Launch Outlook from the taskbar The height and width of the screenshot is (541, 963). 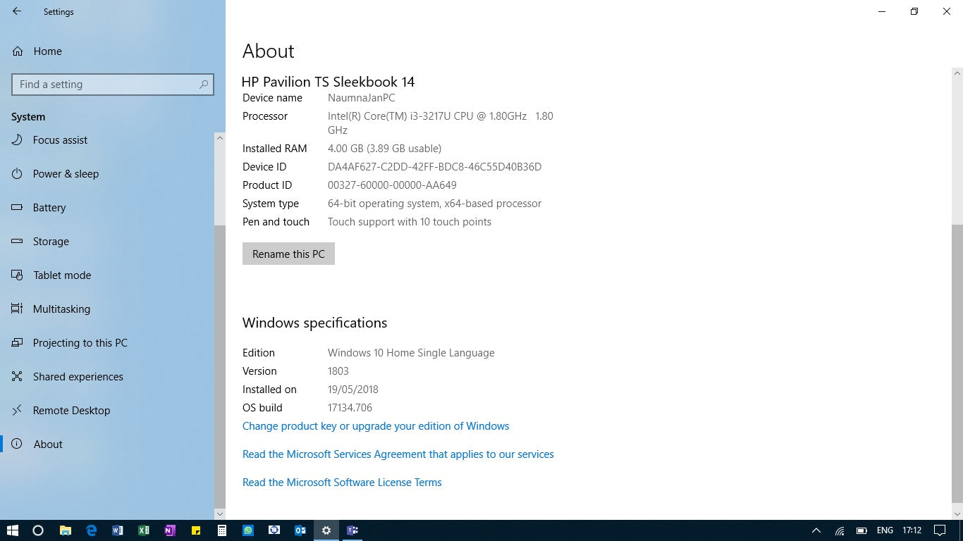301,530
